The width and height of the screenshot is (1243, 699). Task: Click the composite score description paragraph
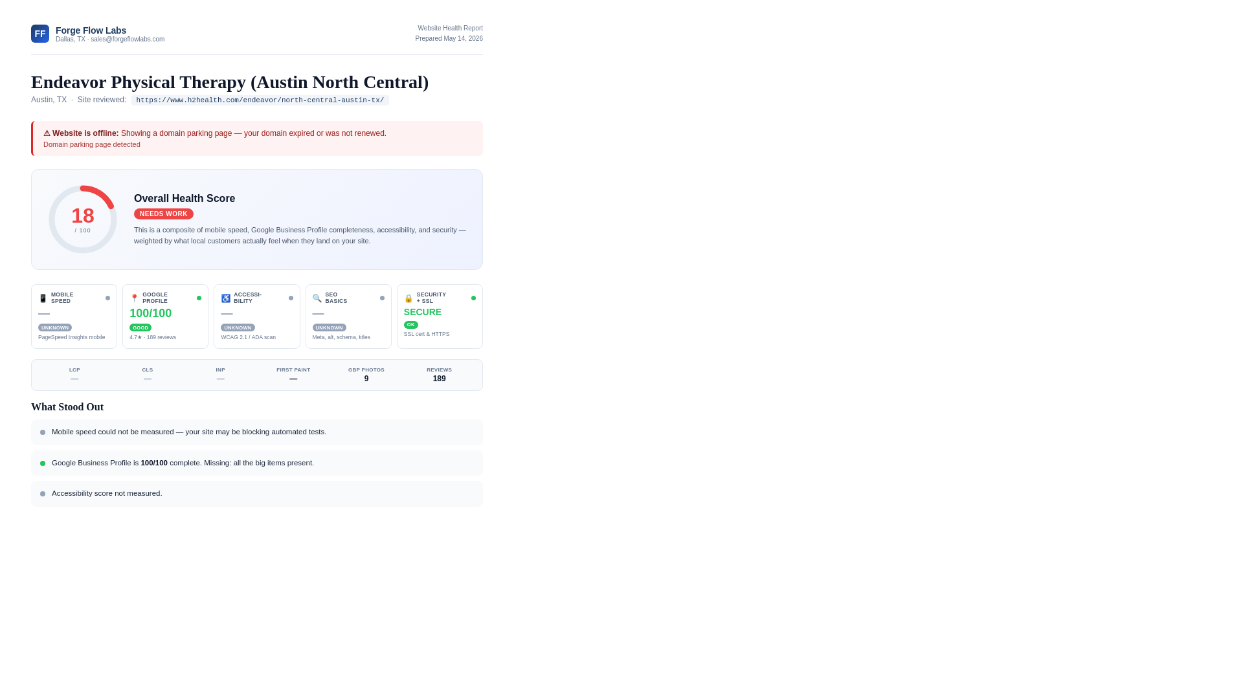click(x=300, y=236)
